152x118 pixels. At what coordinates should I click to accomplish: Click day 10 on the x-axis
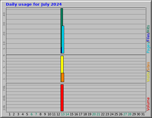click(x=49, y=114)
